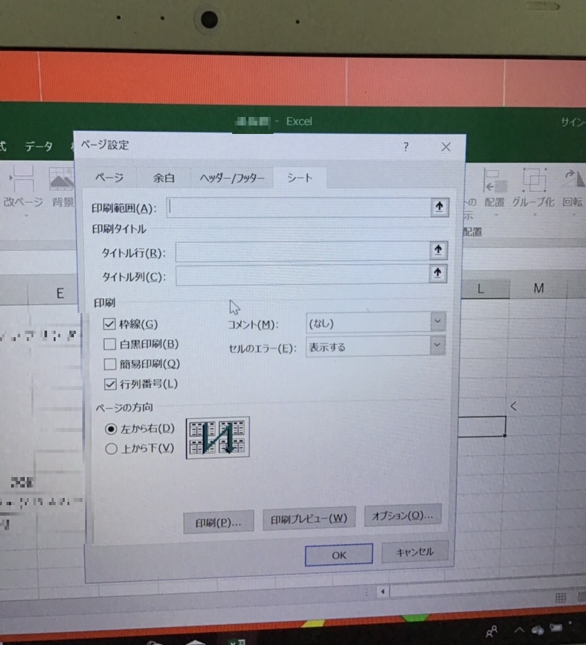Uncheck the 枠線 checkbox

110,323
